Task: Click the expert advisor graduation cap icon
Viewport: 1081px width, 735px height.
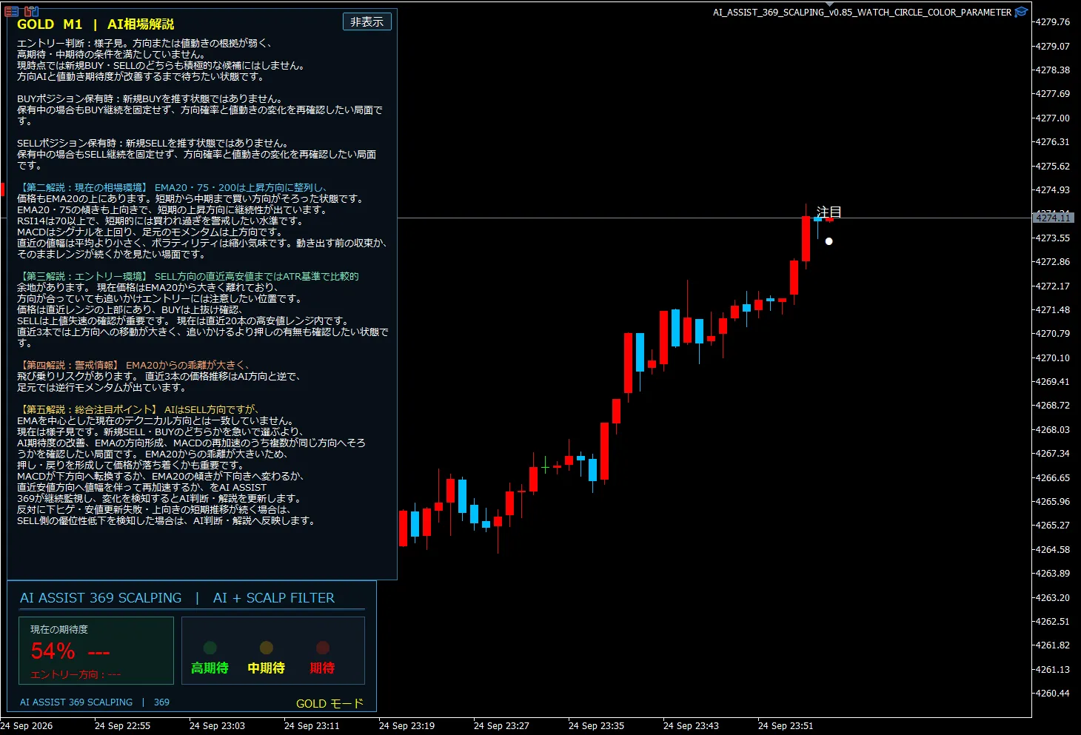Action: point(1021,12)
